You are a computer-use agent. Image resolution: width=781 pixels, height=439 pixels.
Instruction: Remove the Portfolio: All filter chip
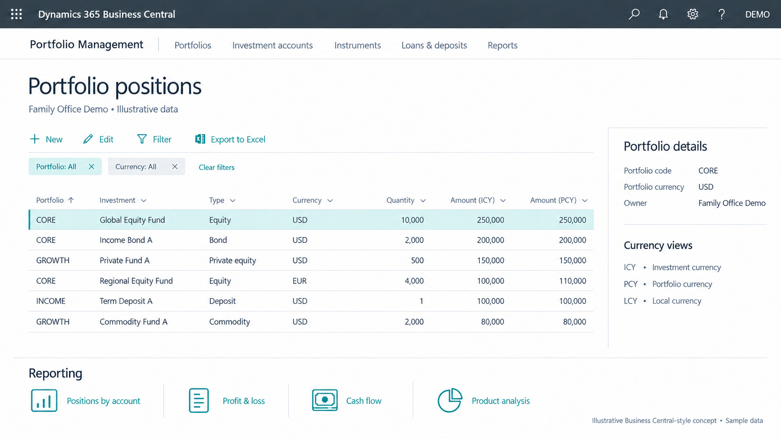[92, 167]
